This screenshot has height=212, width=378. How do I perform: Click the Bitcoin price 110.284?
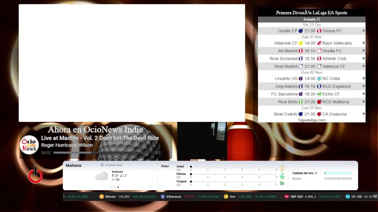tap(124, 197)
